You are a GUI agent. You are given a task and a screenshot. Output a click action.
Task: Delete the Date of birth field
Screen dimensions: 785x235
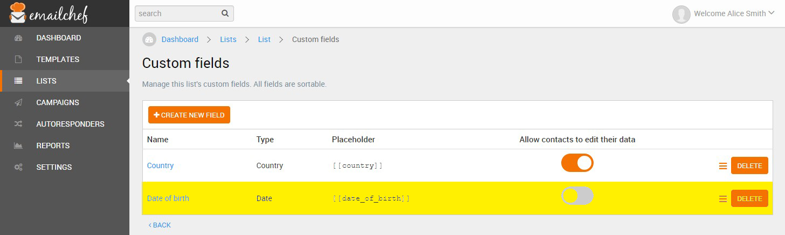[749, 198]
